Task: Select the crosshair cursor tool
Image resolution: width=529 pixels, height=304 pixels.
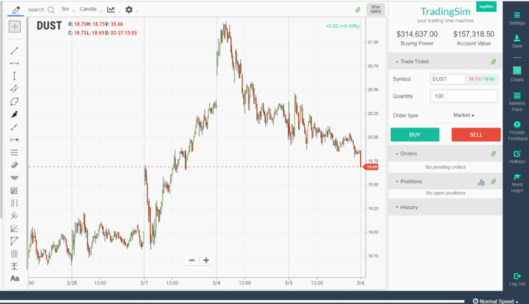Action: (14, 27)
